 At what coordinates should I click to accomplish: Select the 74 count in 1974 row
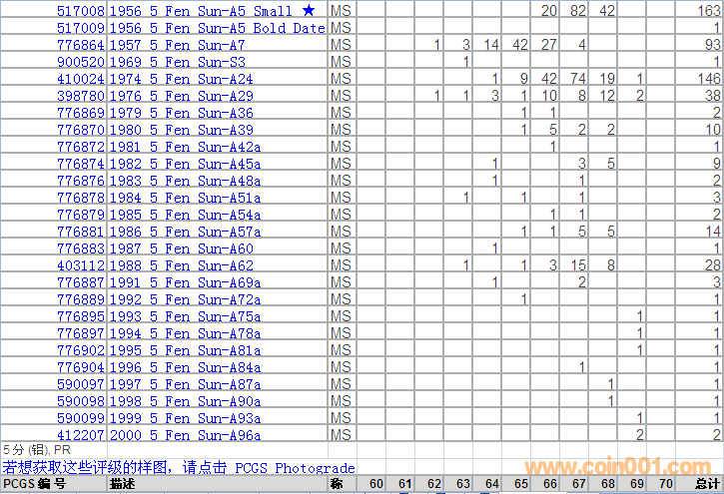(x=577, y=79)
